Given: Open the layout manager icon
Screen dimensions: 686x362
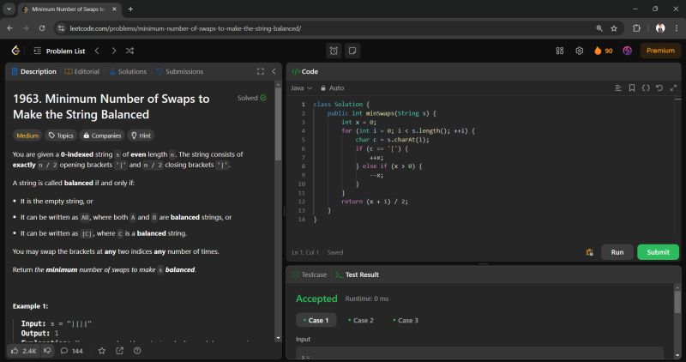Looking at the screenshot, I should point(560,51).
